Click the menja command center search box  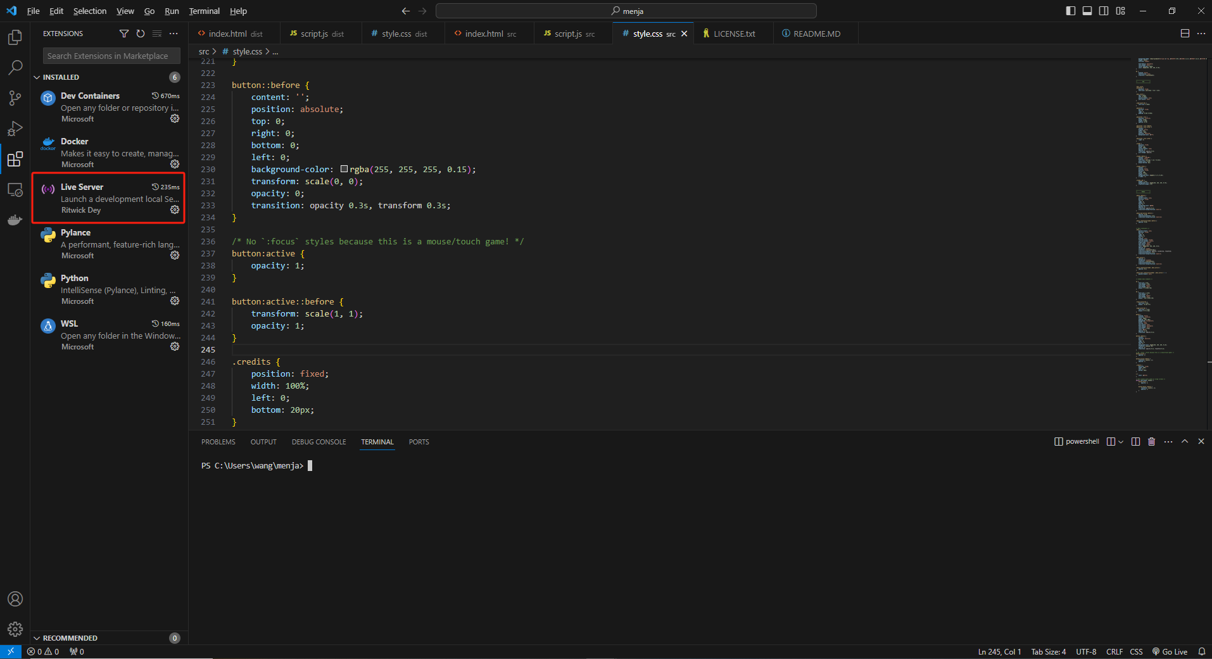(x=626, y=11)
